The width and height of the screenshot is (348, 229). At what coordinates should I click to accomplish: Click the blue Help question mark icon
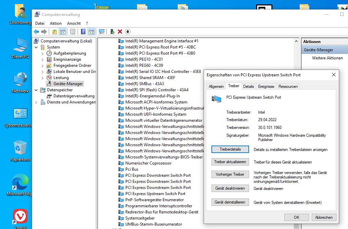83,32
